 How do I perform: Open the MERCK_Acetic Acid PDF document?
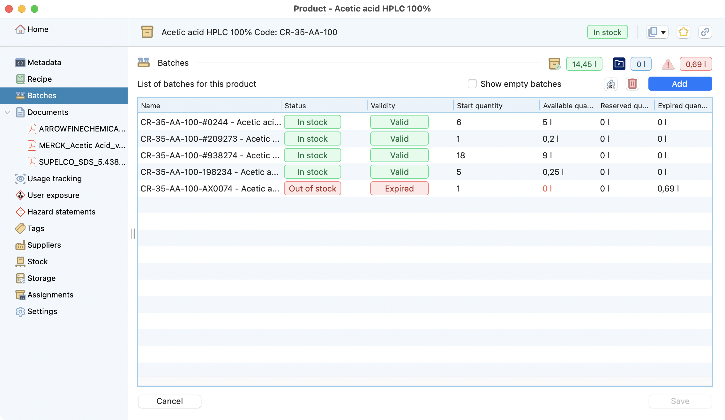pos(82,146)
